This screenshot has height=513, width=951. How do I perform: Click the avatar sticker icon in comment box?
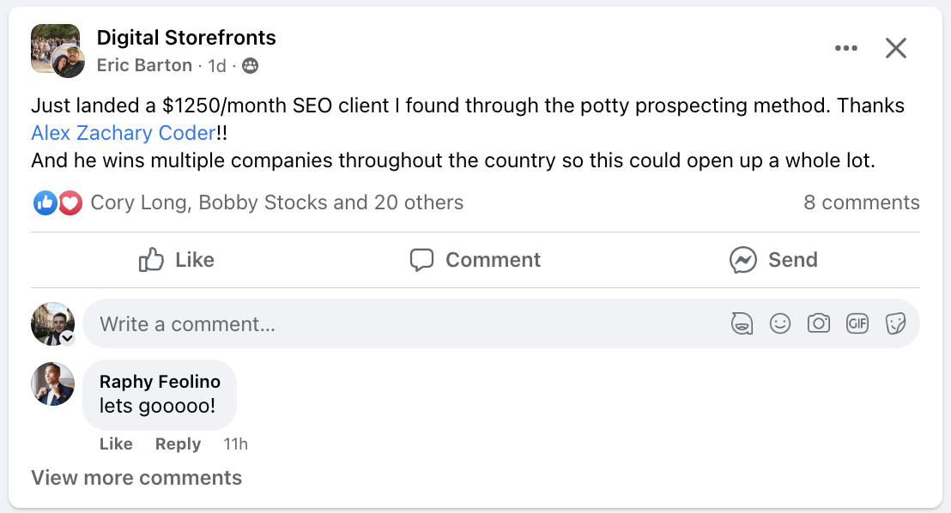742,323
